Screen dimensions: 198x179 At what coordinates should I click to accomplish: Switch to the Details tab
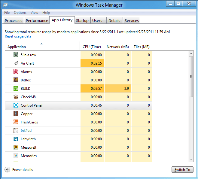115,20
